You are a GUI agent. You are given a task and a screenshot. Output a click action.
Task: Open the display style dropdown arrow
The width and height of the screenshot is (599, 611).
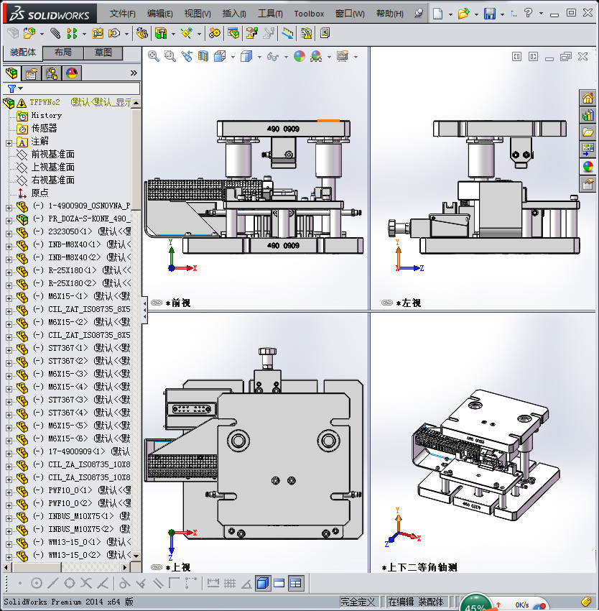tap(259, 57)
